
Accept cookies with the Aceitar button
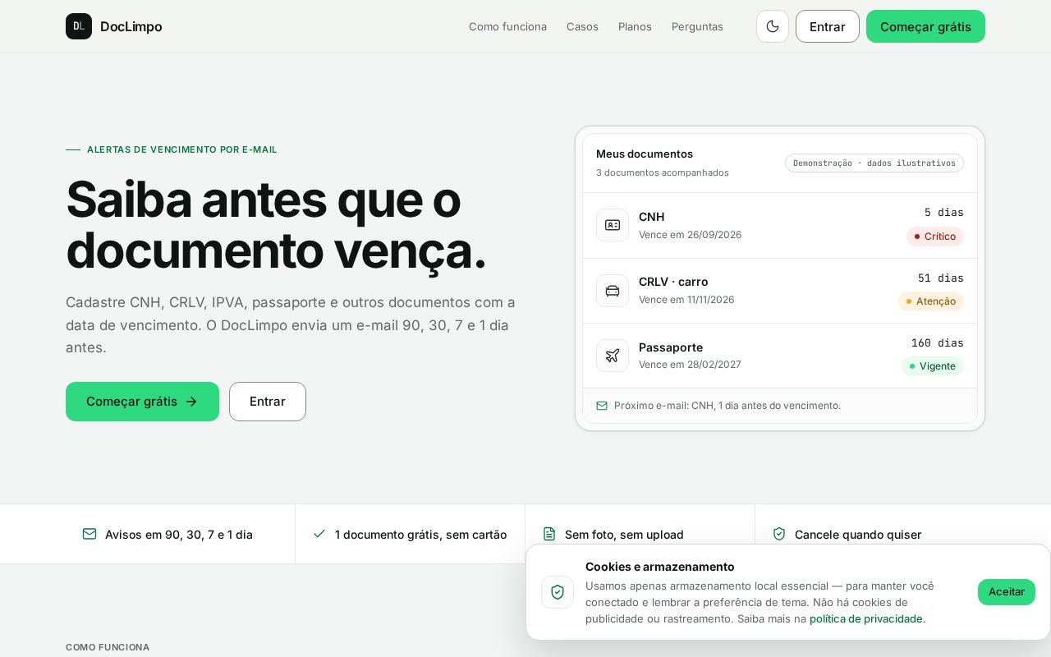coord(1007,592)
